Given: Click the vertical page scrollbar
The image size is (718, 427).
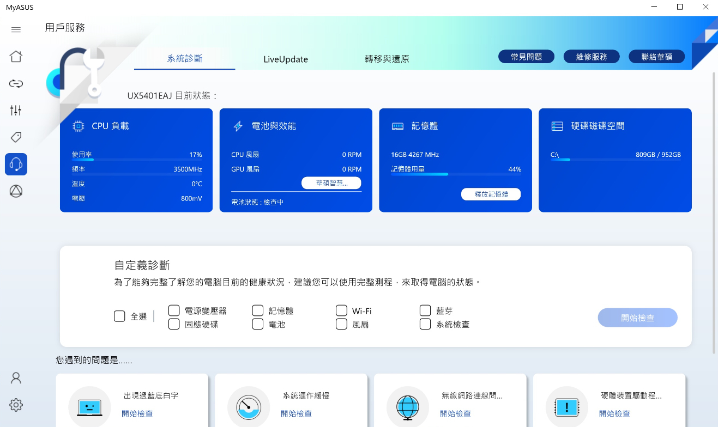Looking at the screenshot, I should click(x=714, y=212).
